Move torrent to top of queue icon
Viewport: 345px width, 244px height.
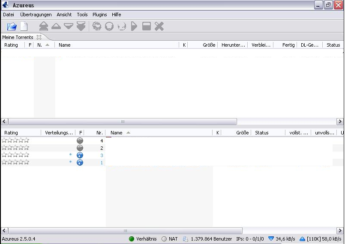[44, 26]
